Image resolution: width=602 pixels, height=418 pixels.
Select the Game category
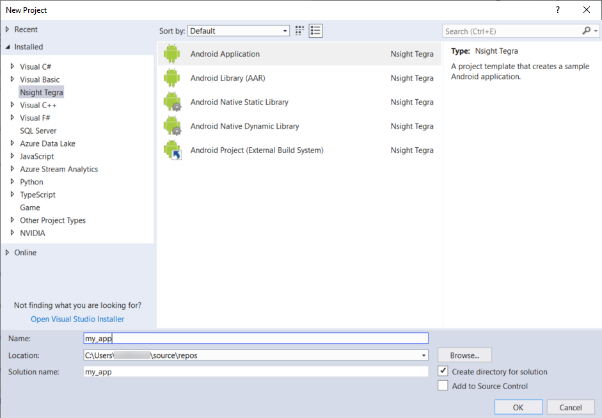pyautogui.click(x=30, y=207)
